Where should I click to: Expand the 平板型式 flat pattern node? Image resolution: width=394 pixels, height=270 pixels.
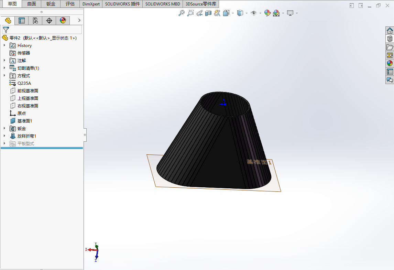4,143
